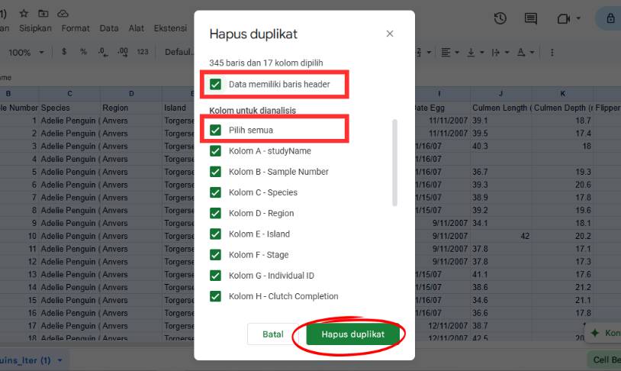Open the Alat menu
The image size is (621, 371).
coord(137,28)
